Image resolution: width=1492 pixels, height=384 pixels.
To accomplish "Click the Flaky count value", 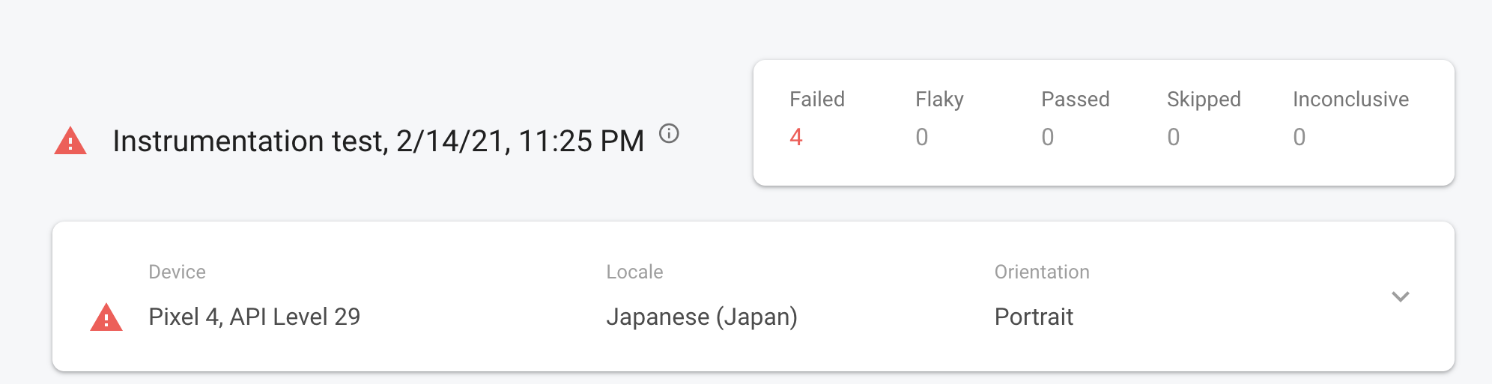I will [921, 137].
